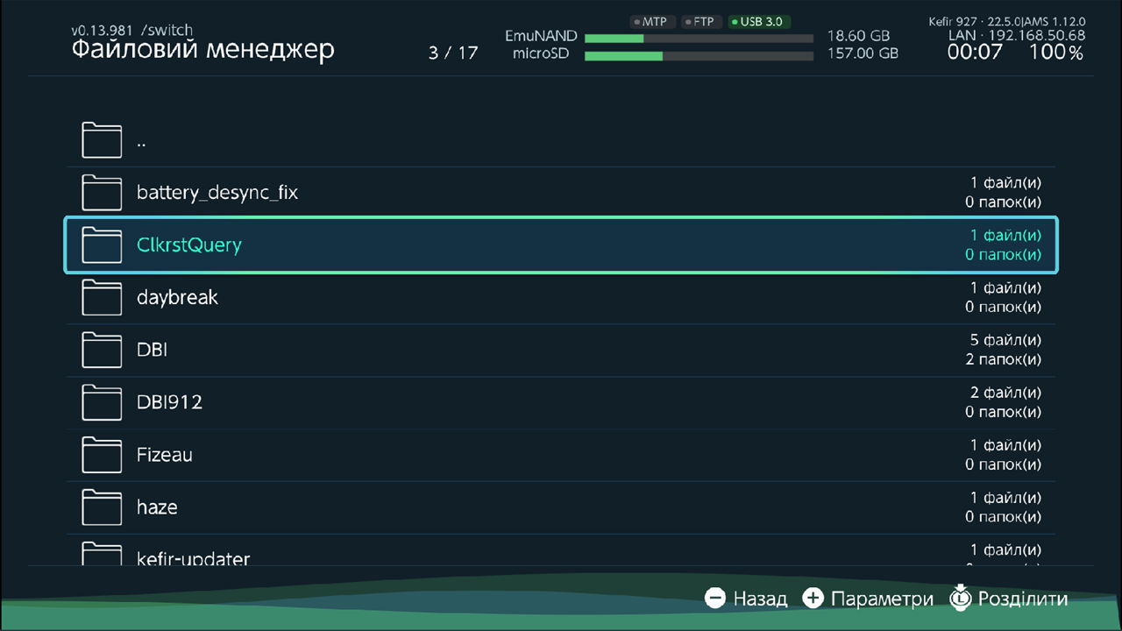This screenshot has width=1122, height=631.
Task: Click the stick icon next to Розділити
Action: tap(961, 598)
